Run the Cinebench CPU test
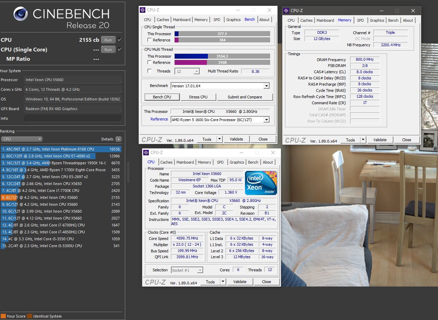 click(108, 40)
